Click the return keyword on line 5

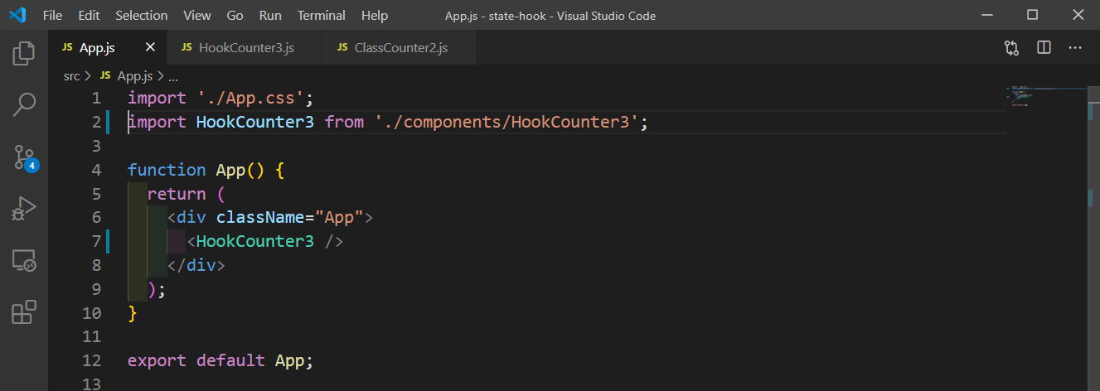177,194
